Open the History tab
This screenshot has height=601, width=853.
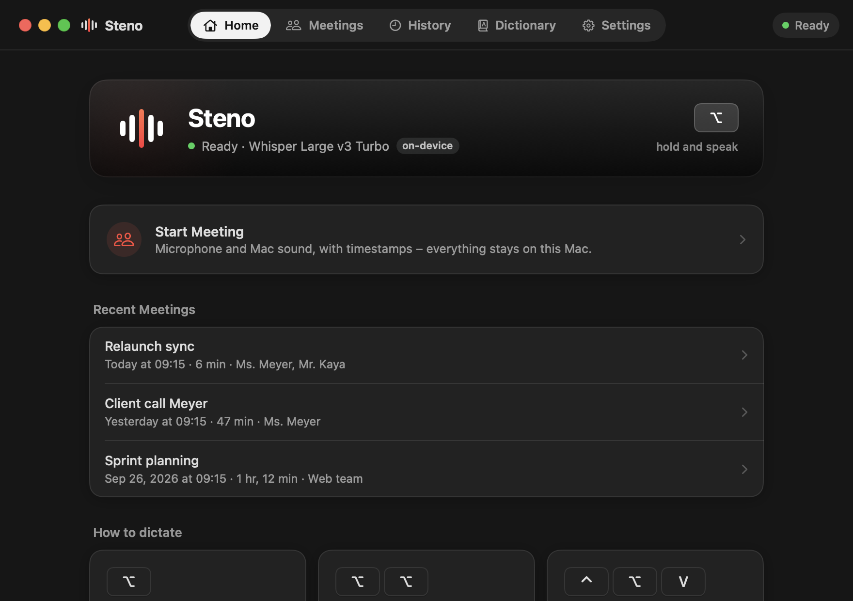(420, 25)
